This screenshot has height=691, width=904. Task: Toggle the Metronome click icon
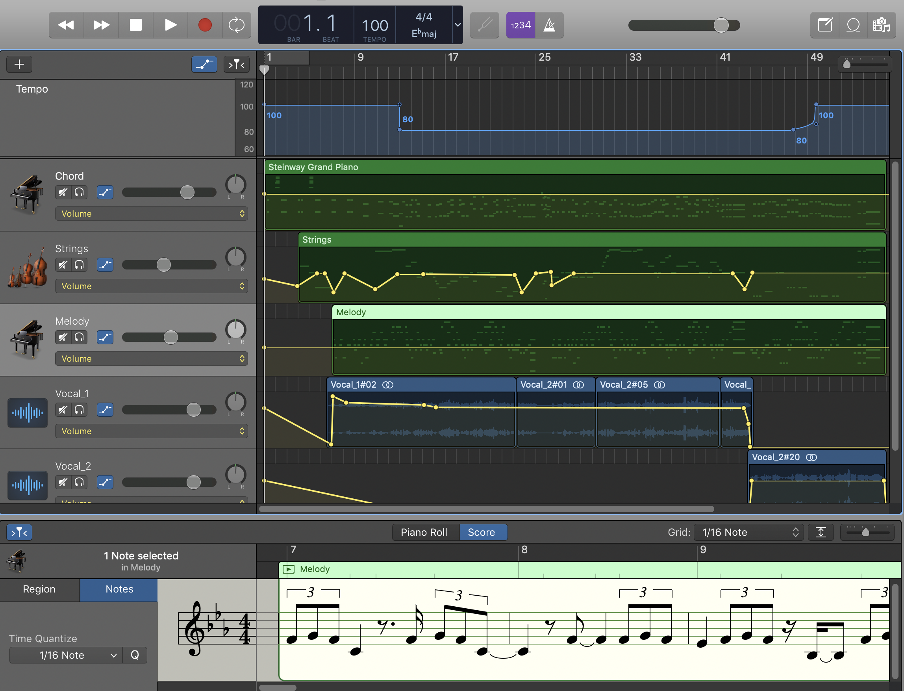[x=549, y=25]
